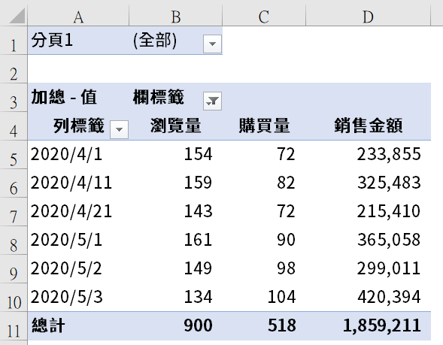Viewport: 443px width, 345px height.
Task: Select the cell with value 299,011
Action: pyautogui.click(x=368, y=269)
